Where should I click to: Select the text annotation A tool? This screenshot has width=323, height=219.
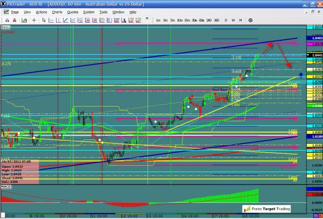124,20
